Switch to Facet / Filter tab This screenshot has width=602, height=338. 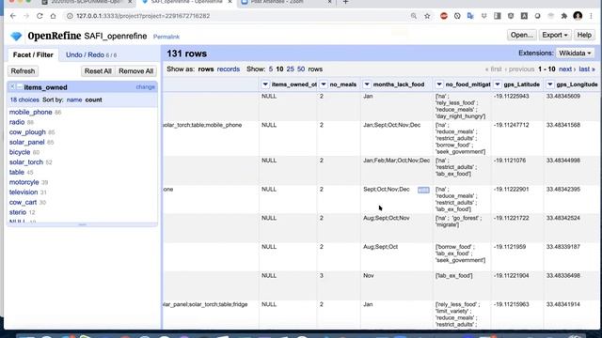[33, 54]
